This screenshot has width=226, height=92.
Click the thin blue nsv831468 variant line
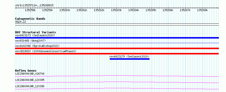117,43
